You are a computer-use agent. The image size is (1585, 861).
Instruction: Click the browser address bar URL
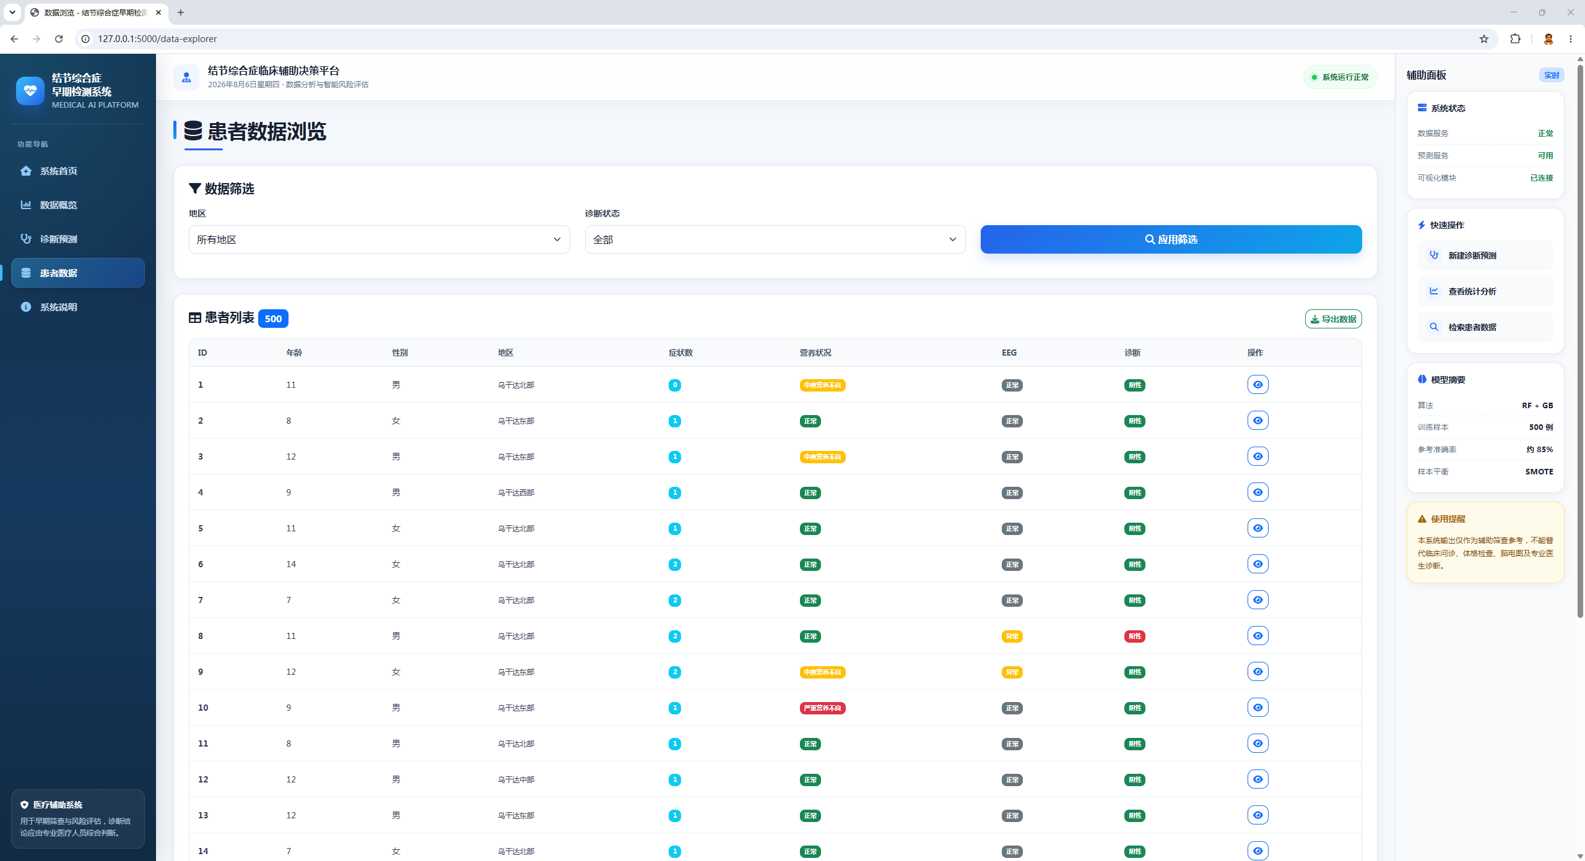point(157,39)
